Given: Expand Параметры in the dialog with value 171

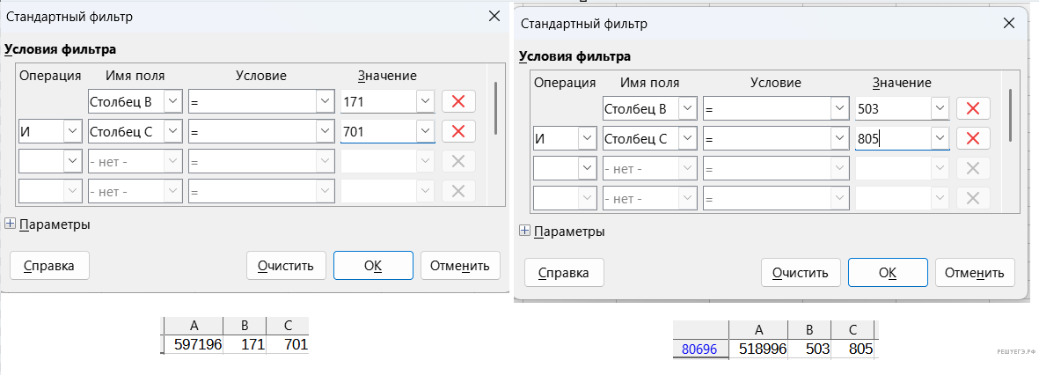Looking at the screenshot, I should click(x=11, y=224).
